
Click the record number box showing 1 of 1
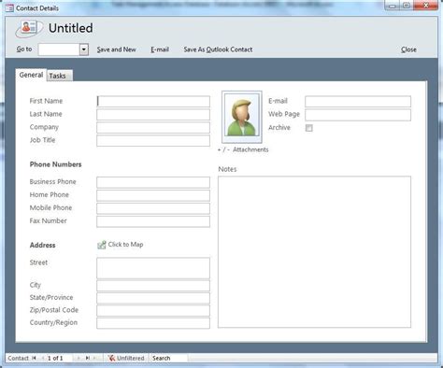pos(59,358)
